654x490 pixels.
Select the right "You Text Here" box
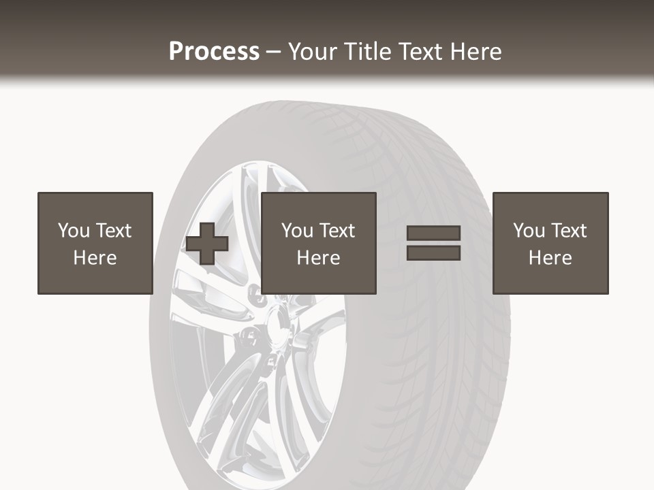tap(550, 243)
